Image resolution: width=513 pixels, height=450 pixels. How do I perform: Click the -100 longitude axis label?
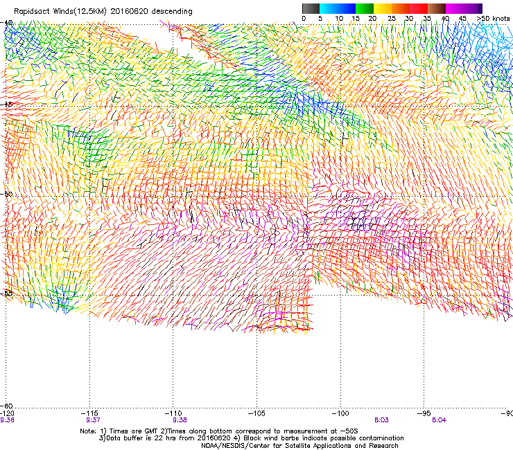coord(340,413)
